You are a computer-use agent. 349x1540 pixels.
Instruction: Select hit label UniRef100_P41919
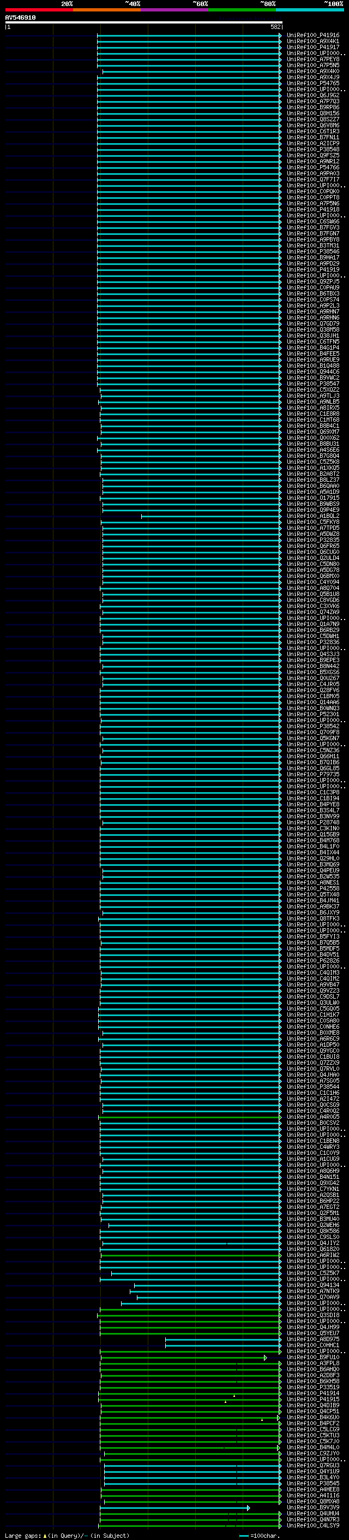[x=313, y=270]
